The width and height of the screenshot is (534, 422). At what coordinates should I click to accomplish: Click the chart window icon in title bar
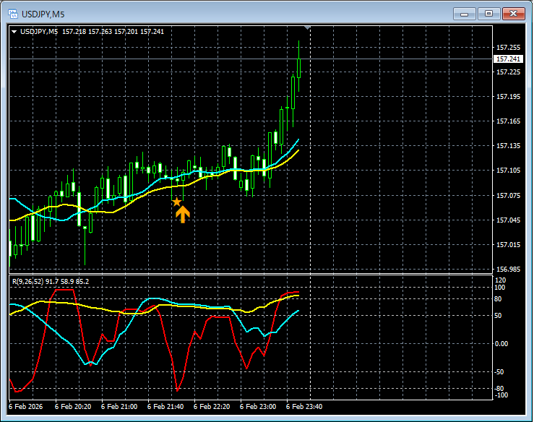pyautogui.click(x=12, y=13)
